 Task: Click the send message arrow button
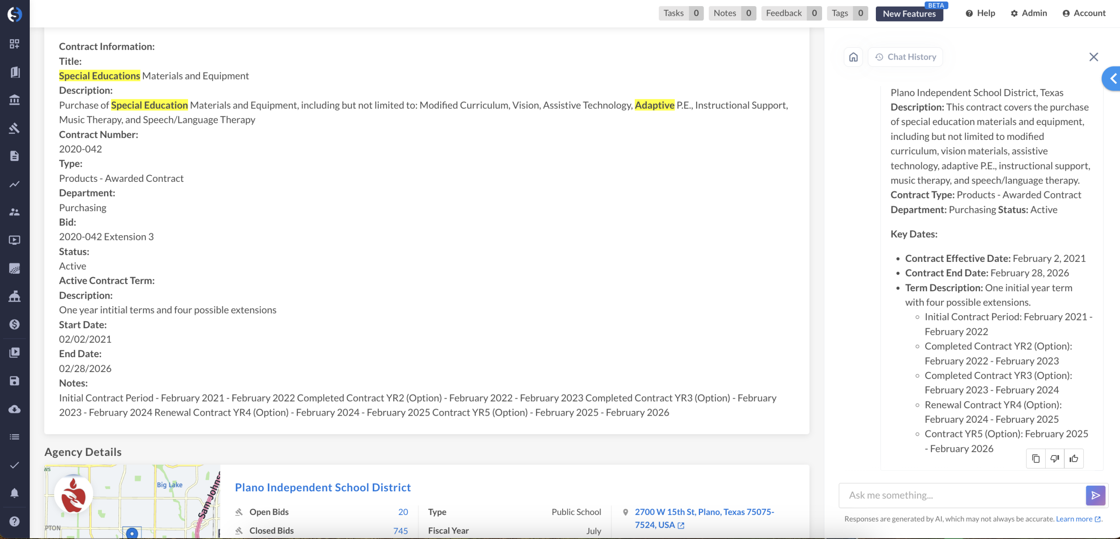click(1095, 495)
